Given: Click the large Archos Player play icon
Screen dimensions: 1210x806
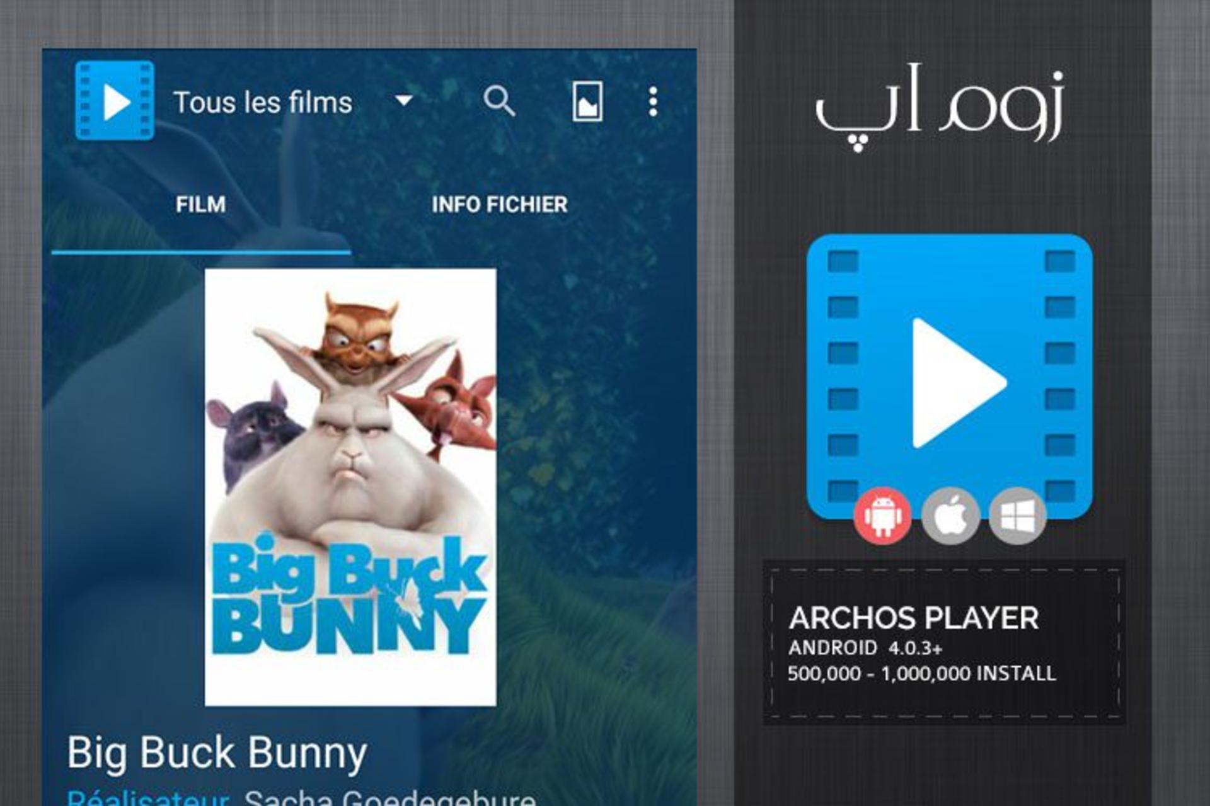Looking at the screenshot, I should click(x=949, y=377).
